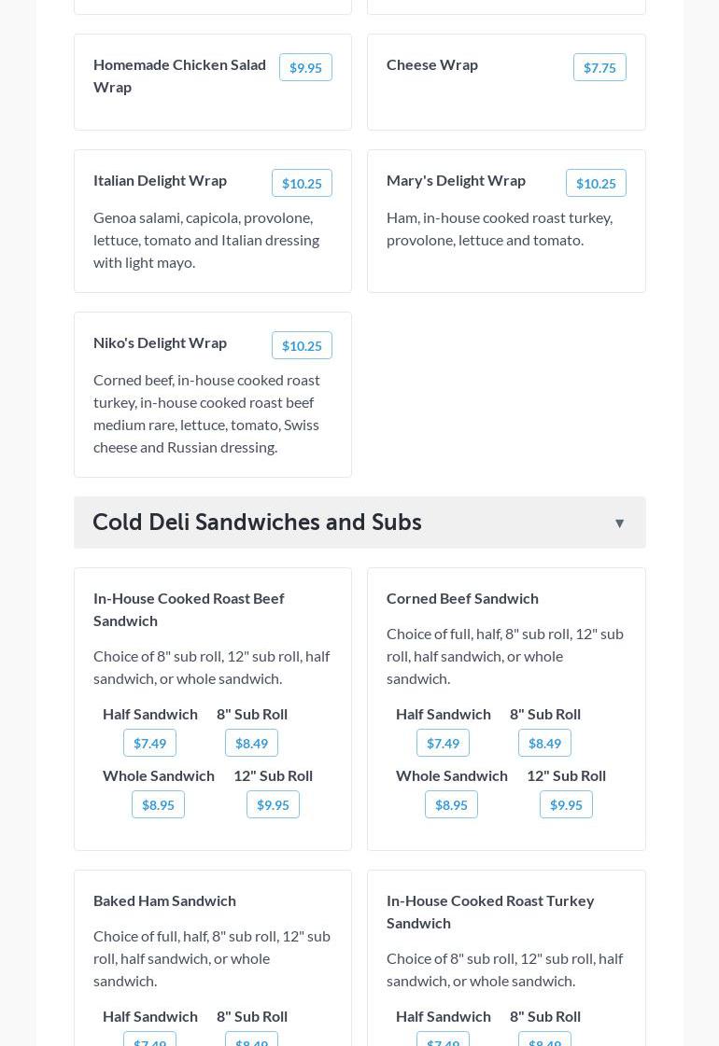Choose Roast Beef Half Sandwich $7.49
The width and height of the screenshot is (719, 1046).
point(149,744)
